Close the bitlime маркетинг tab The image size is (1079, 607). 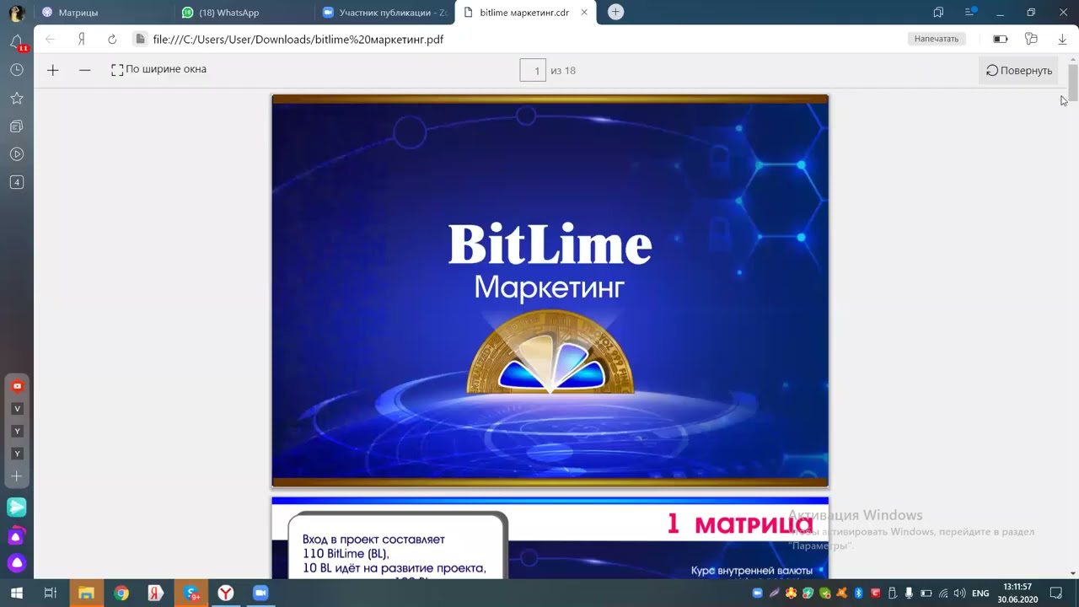click(584, 13)
